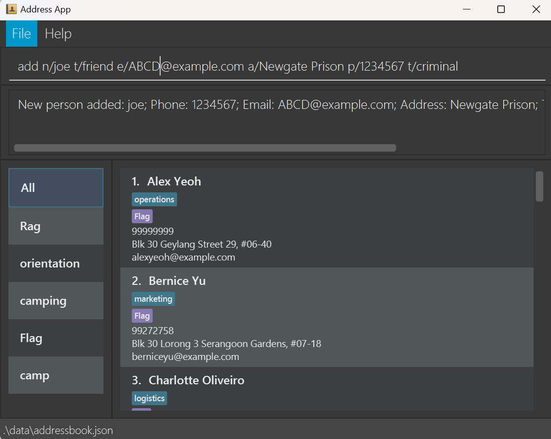551x439 pixels.
Task: Select the All tab in sidebar
Action: pyautogui.click(x=56, y=187)
